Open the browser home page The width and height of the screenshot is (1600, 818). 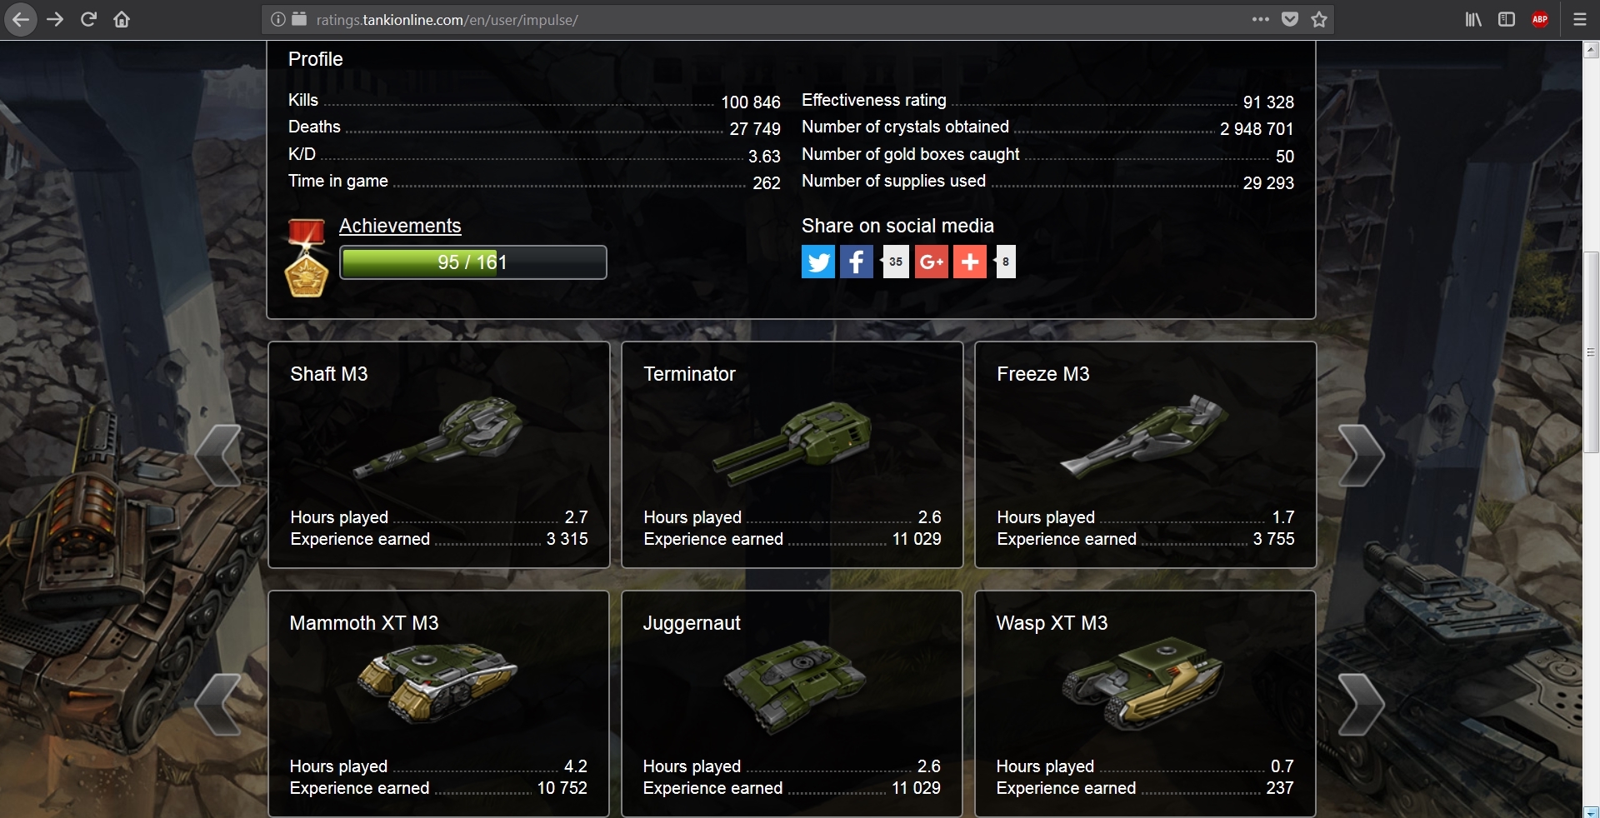[x=122, y=19]
